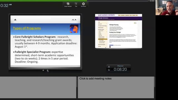Click the clock time at top left

pyautogui.click(x=6, y=6)
